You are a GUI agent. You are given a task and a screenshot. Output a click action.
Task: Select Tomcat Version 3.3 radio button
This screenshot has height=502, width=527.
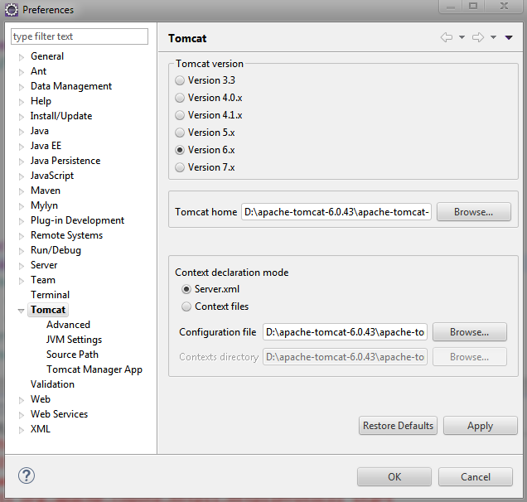pos(180,80)
